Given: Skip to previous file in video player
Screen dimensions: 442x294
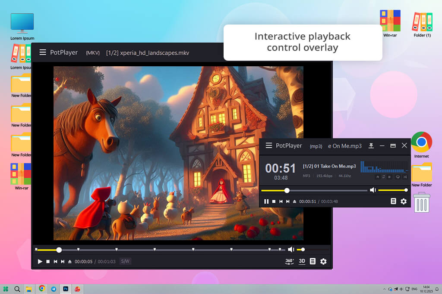Looking at the screenshot, I should coord(56,261).
